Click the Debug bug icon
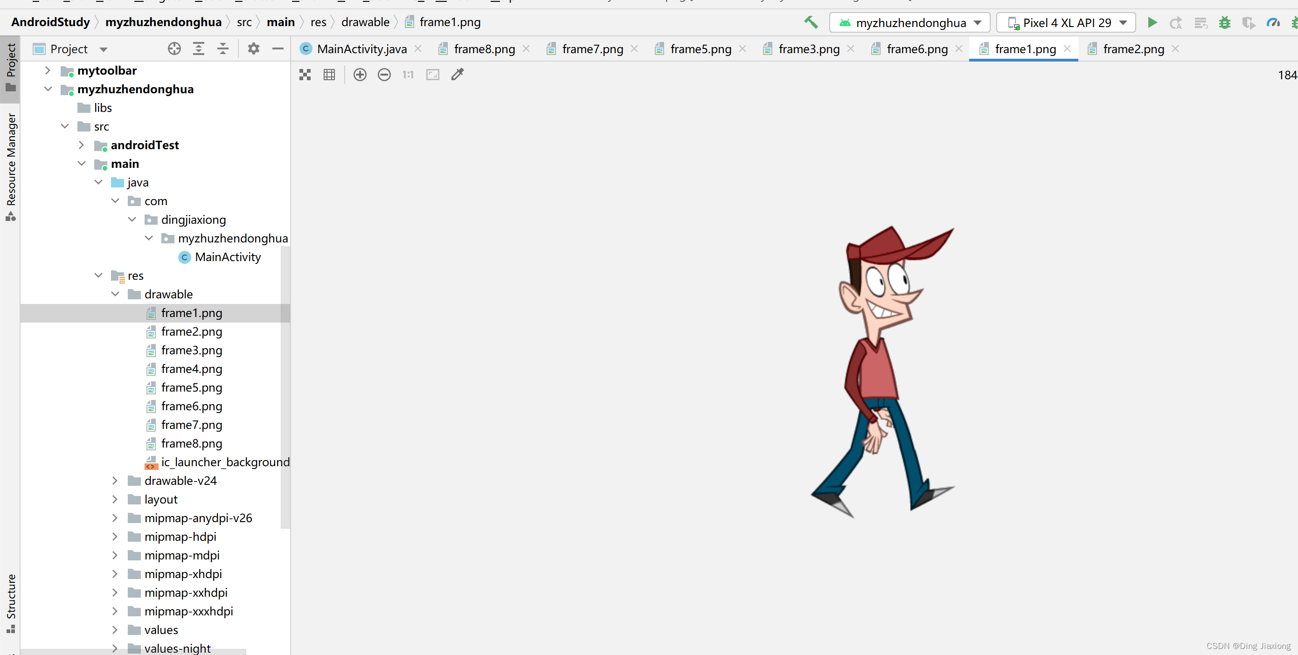1298x655 pixels. click(1224, 23)
